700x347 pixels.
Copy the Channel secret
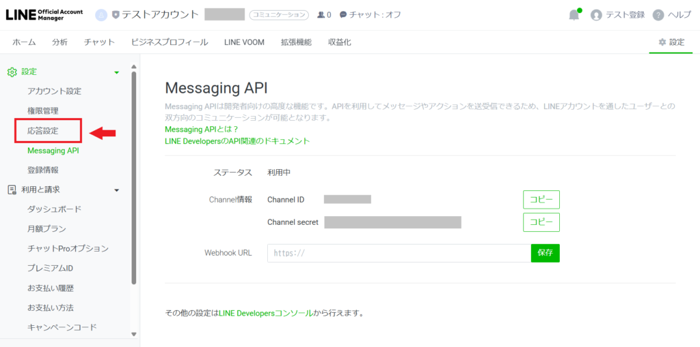541,222
